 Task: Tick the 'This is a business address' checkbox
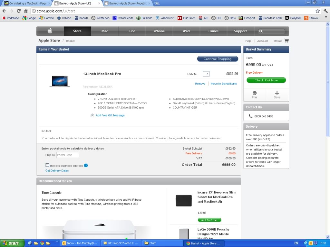[x=47, y=165]
